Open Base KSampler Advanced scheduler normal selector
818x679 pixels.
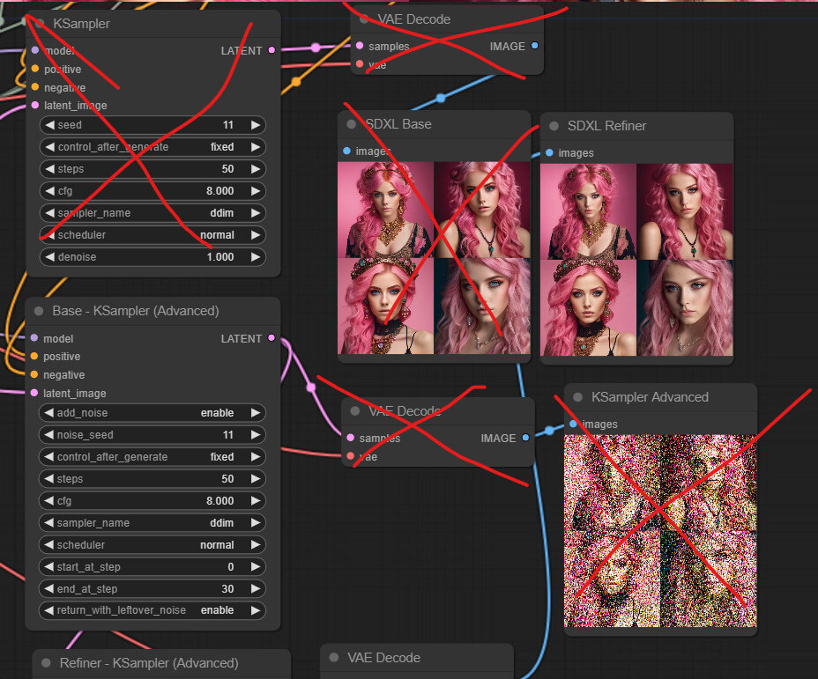click(x=152, y=545)
